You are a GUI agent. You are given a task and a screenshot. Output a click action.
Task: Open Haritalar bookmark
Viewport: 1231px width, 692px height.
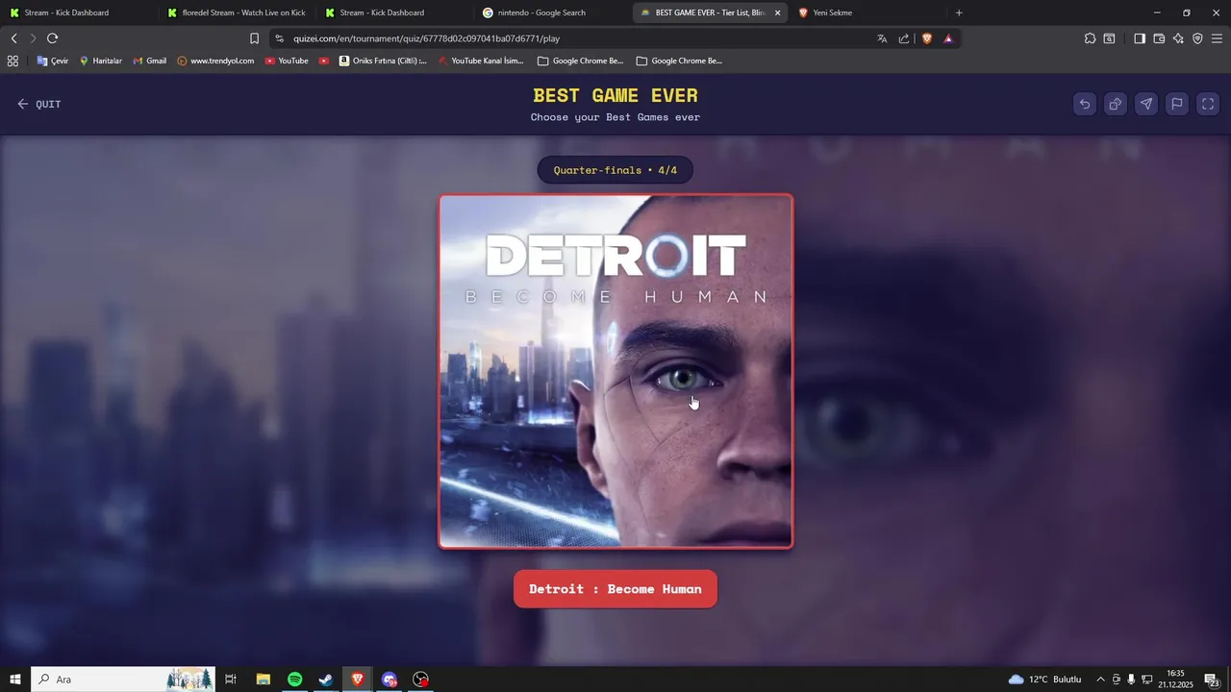tap(100, 61)
